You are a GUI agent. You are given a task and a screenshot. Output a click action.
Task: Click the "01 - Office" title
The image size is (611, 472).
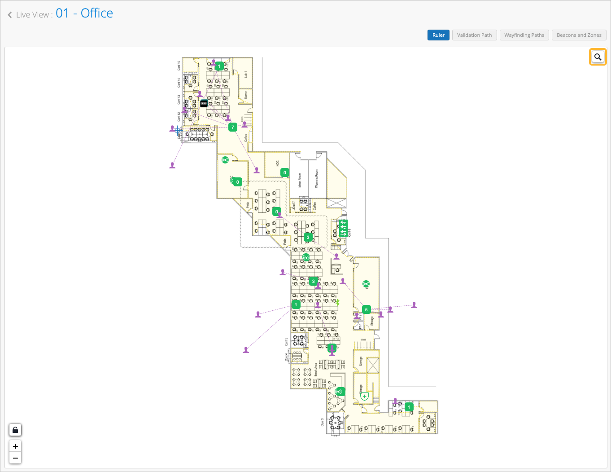pyautogui.click(x=84, y=13)
